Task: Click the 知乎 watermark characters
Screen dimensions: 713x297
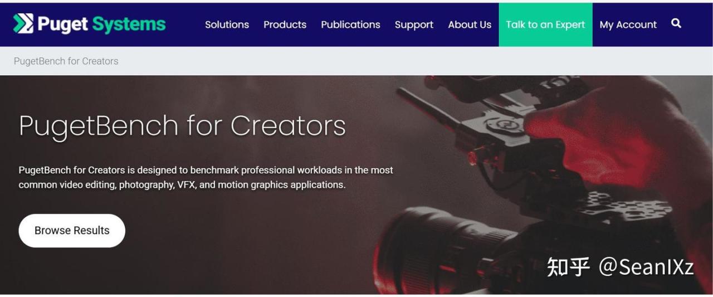Action: point(568,267)
